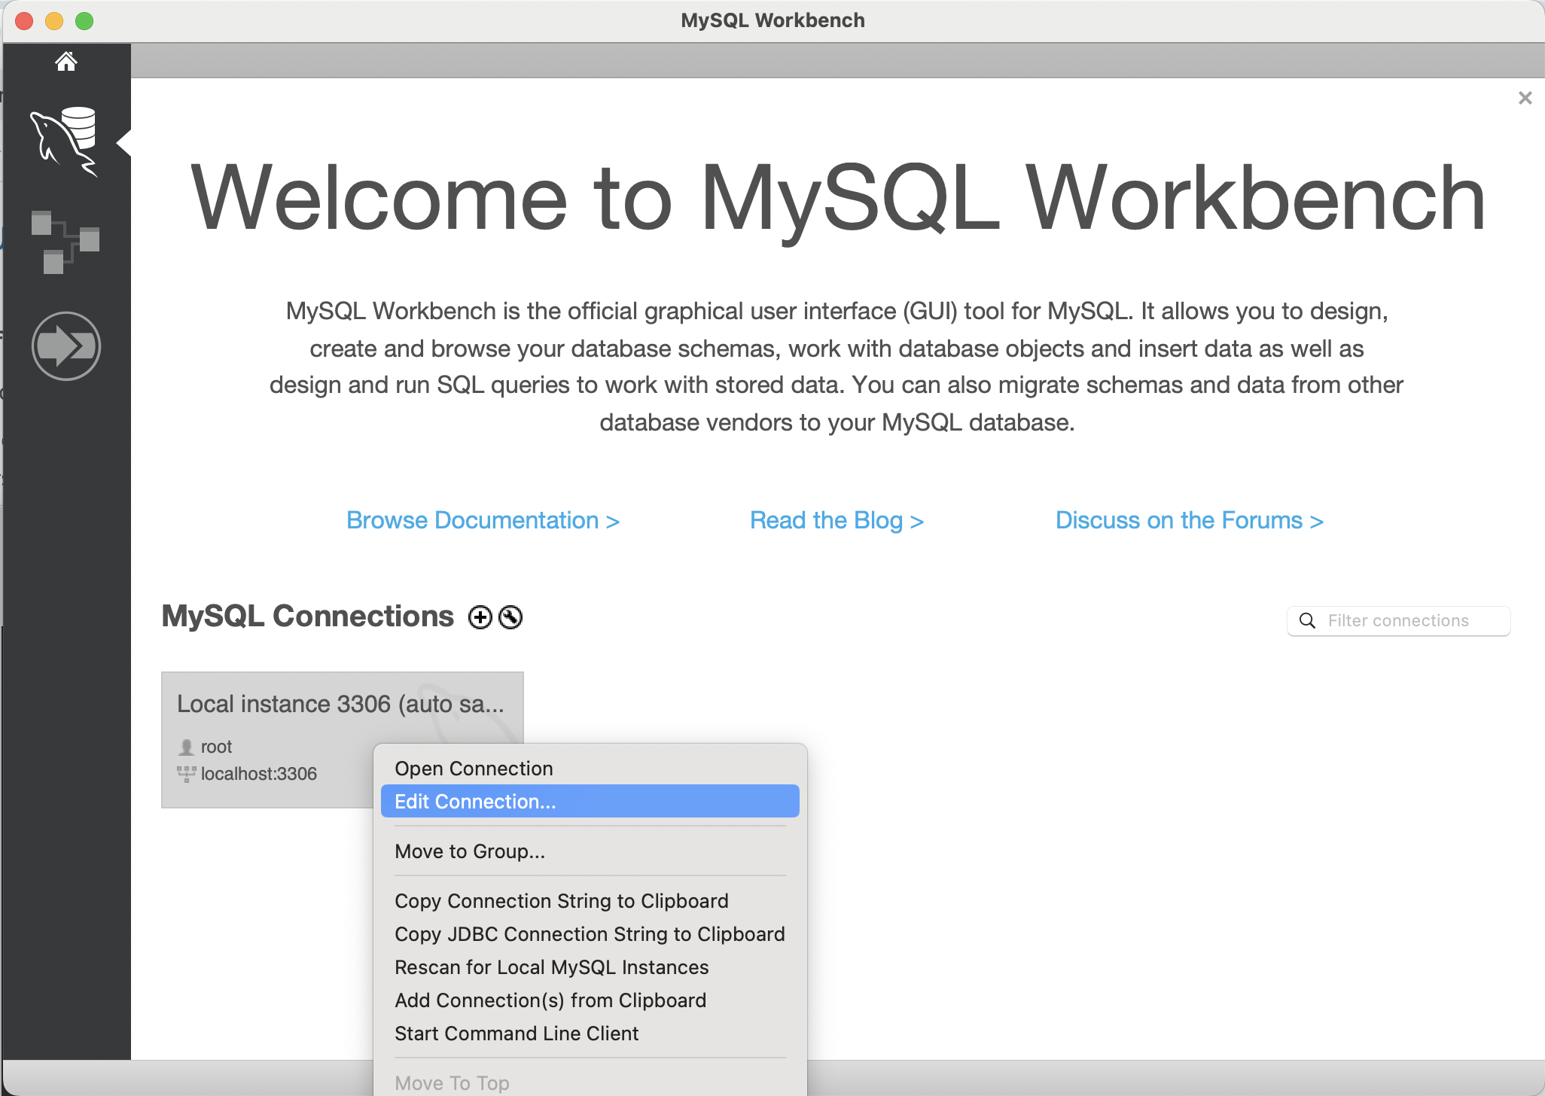
Task: Open manage connections wrench icon
Action: tap(510, 617)
